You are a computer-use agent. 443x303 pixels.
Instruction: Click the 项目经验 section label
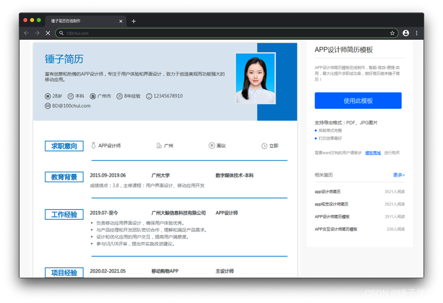(64, 272)
